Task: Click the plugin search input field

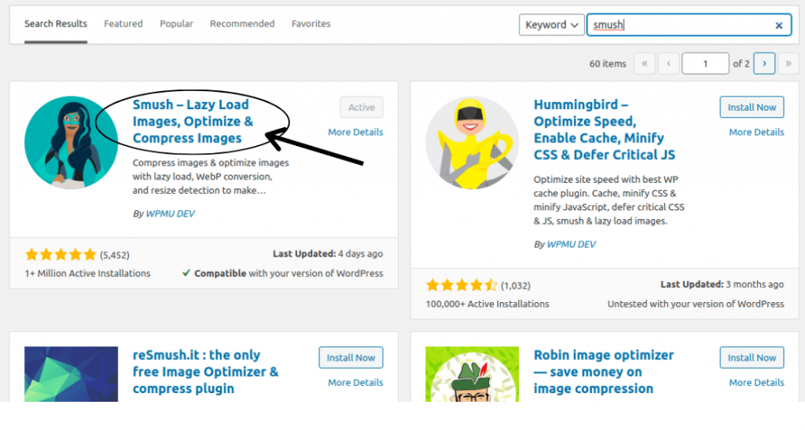Action: 689,24
